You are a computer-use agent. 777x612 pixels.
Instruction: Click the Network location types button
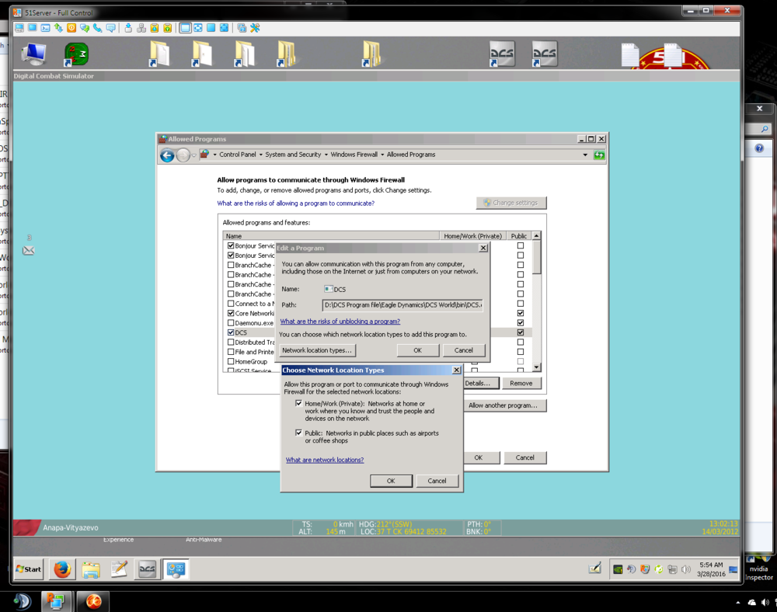coord(318,349)
